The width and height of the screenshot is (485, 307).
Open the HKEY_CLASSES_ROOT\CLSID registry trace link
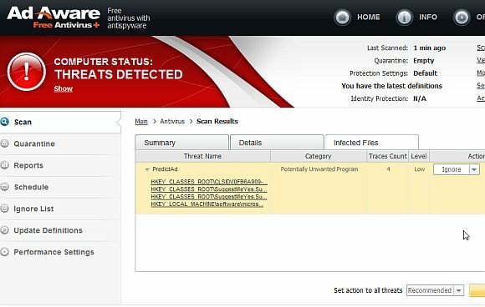(209, 182)
